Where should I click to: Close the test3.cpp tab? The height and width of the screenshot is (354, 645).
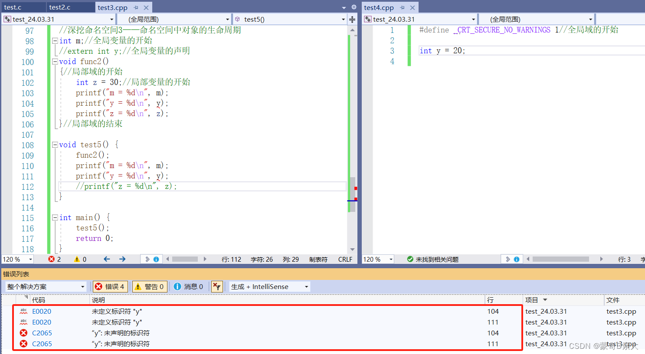[146, 7]
